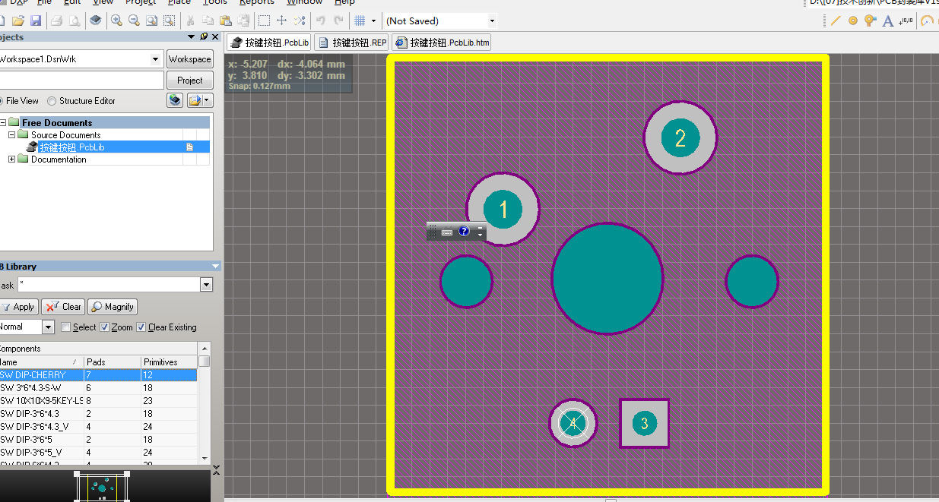Click the Project button

(190, 81)
